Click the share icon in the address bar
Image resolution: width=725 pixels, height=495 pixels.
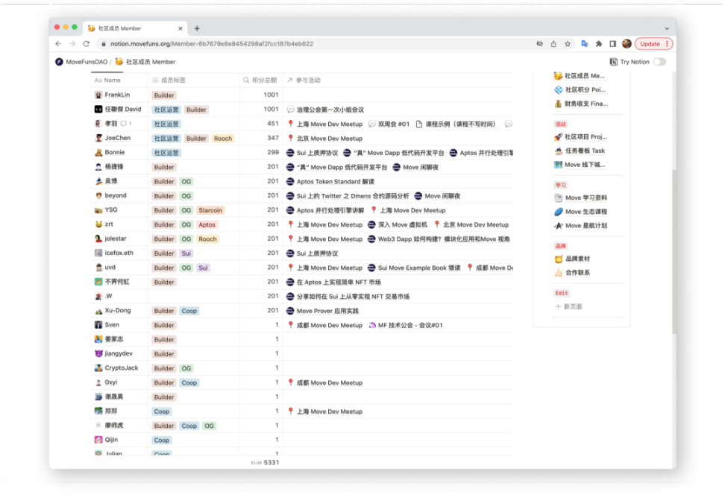point(553,44)
